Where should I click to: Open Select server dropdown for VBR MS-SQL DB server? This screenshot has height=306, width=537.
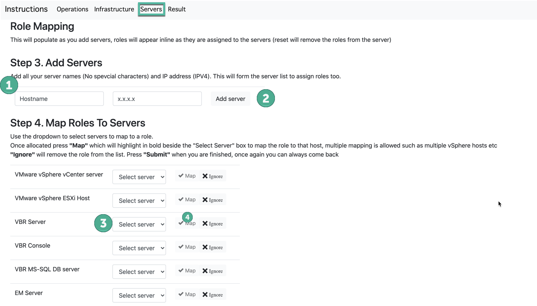point(139,272)
